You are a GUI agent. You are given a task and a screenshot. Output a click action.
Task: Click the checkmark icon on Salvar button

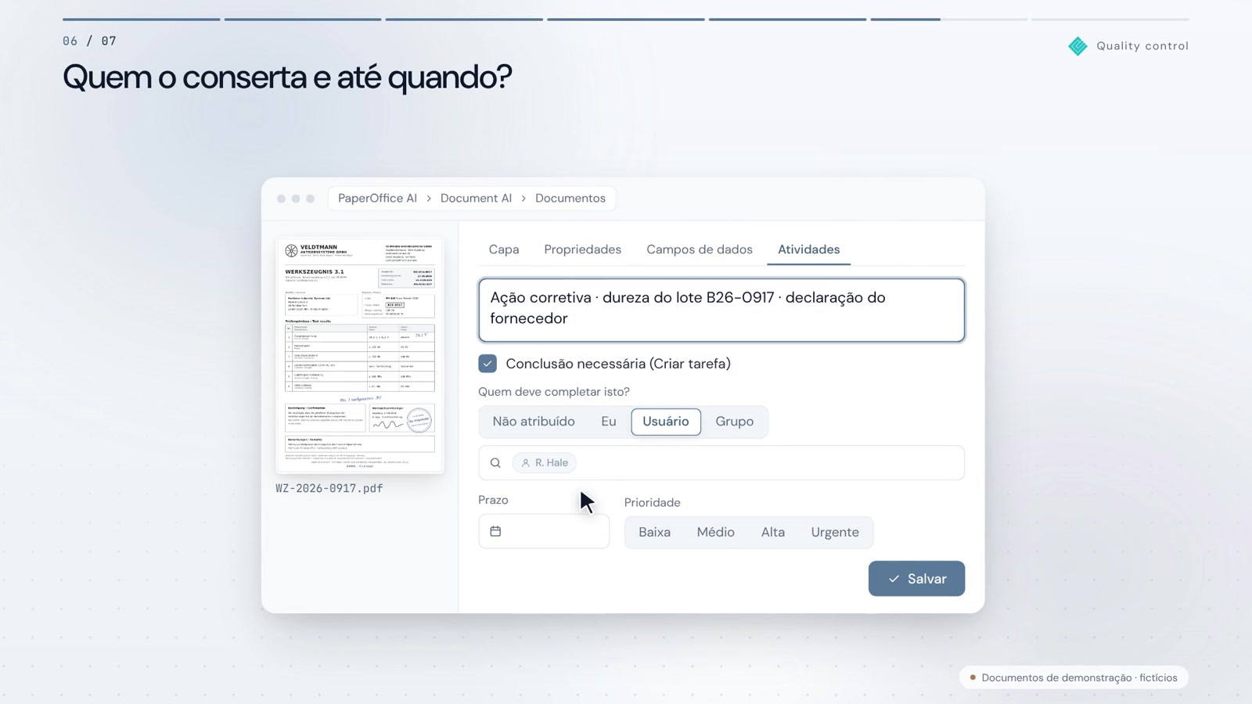894,579
